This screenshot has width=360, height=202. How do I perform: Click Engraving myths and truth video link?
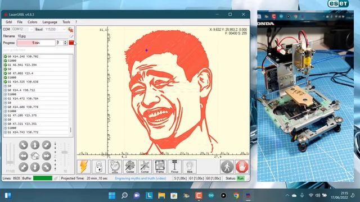point(141,178)
